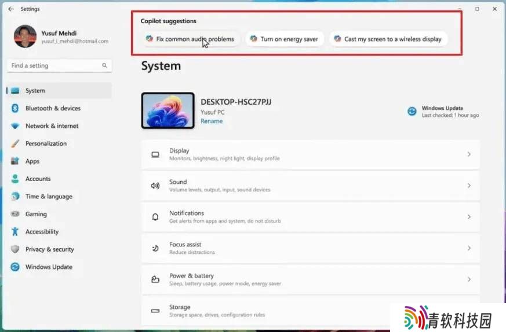Open Accessibility category
The width and height of the screenshot is (506, 332).
[59, 231]
